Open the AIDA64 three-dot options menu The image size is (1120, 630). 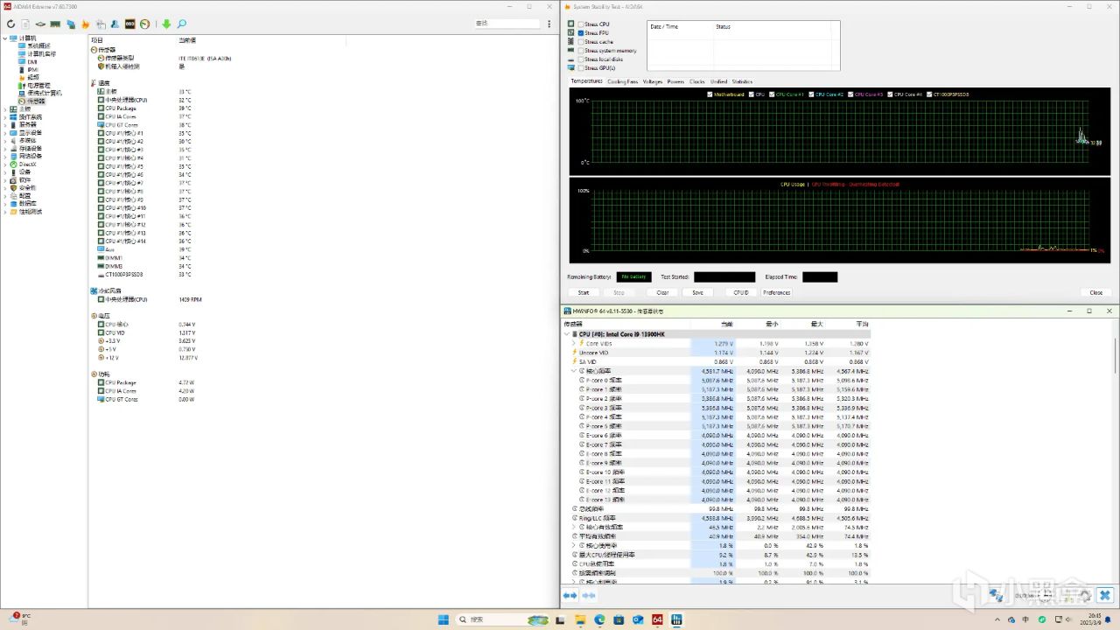pyautogui.click(x=549, y=24)
